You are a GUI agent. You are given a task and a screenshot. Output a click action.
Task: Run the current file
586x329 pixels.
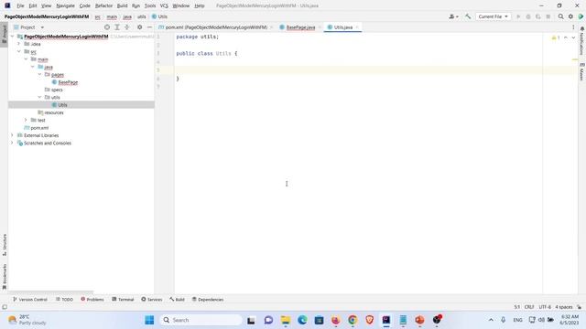(x=518, y=16)
